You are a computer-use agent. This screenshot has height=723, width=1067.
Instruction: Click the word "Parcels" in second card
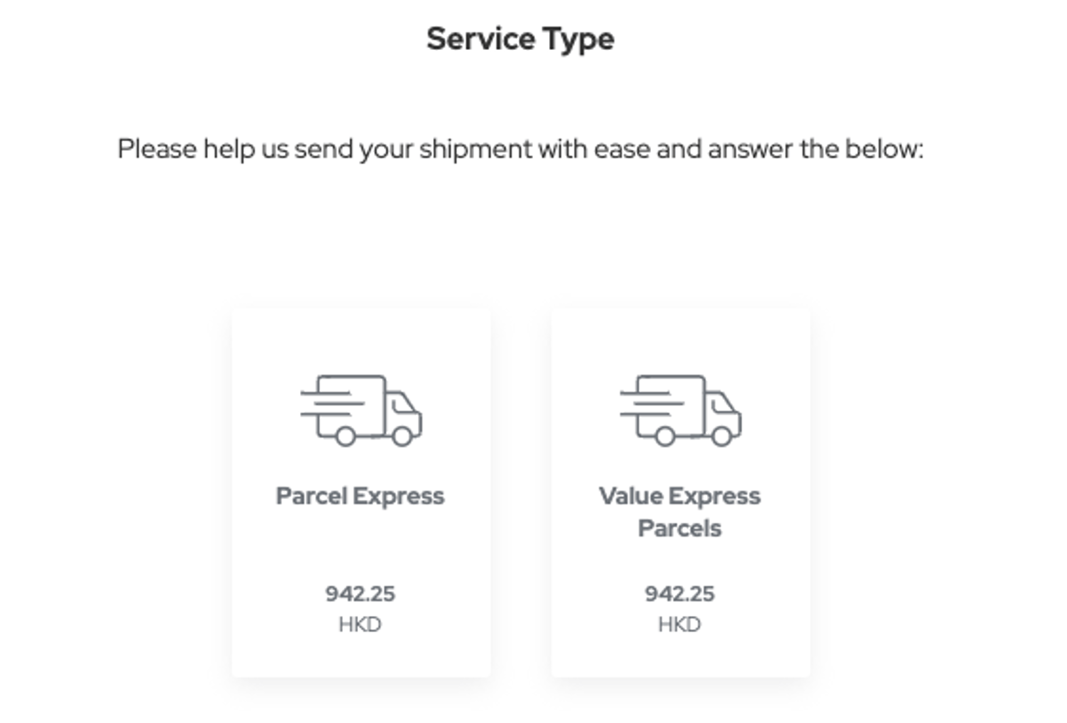pos(679,528)
